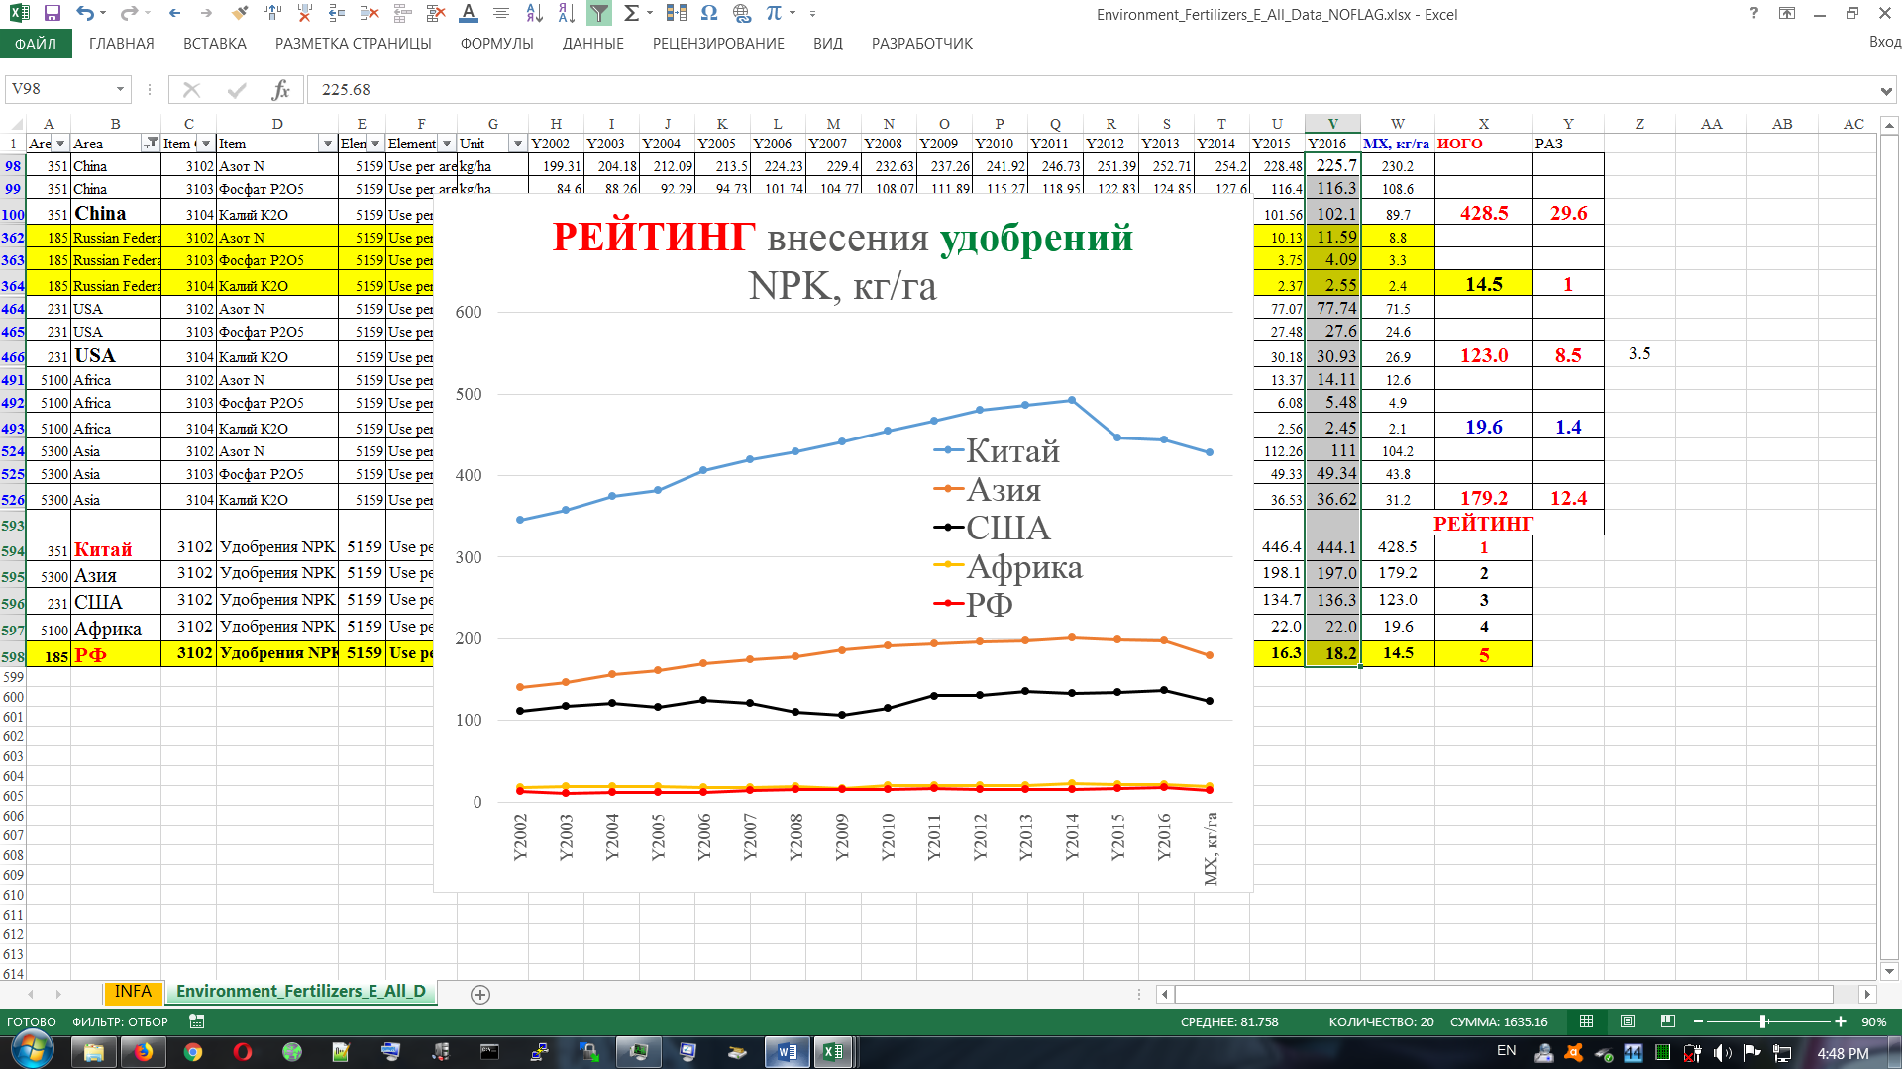
Task: Open the Unit column filter dropdown
Action: [517, 144]
